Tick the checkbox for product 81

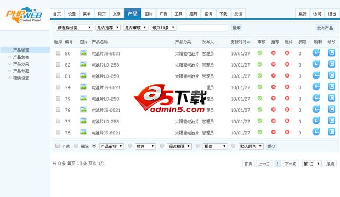pyautogui.click(x=58, y=75)
